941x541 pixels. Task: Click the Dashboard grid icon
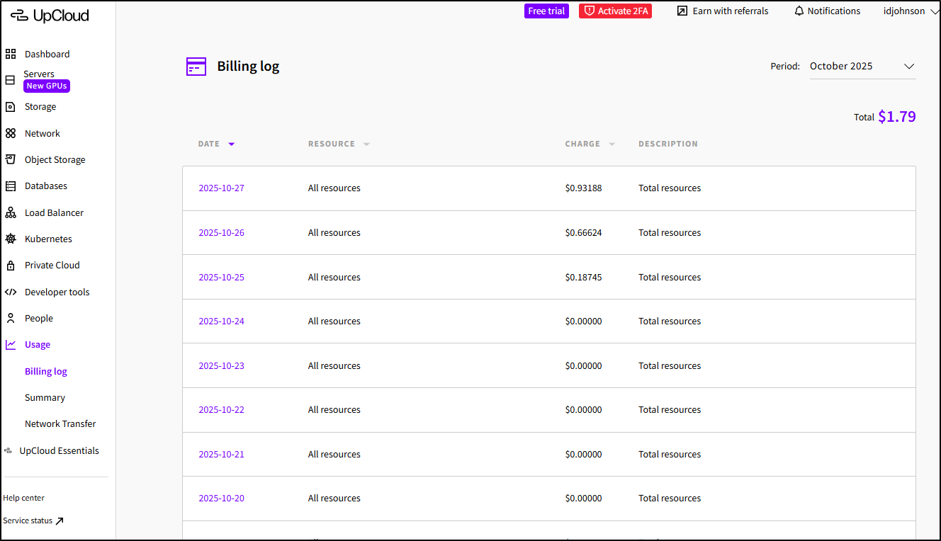click(x=11, y=54)
